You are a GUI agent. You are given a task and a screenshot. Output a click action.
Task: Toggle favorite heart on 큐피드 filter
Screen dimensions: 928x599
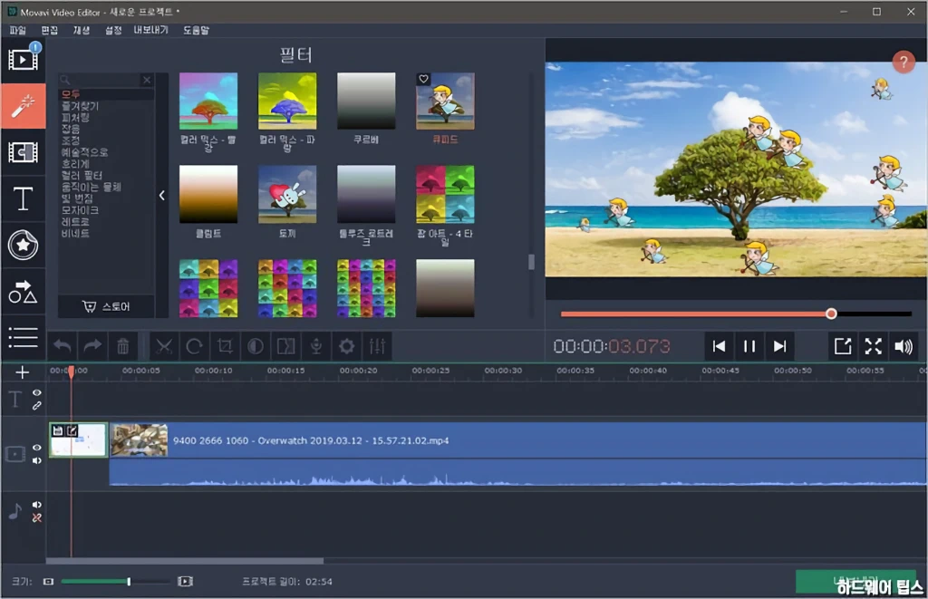pyautogui.click(x=424, y=80)
